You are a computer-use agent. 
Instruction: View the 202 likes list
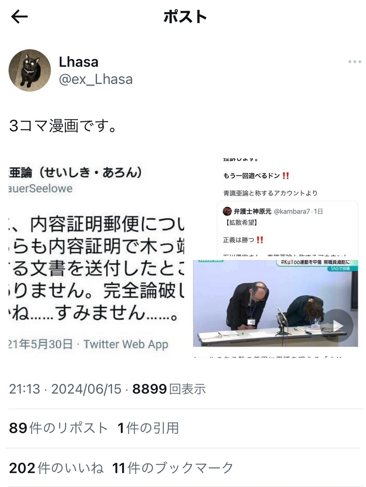56,468
